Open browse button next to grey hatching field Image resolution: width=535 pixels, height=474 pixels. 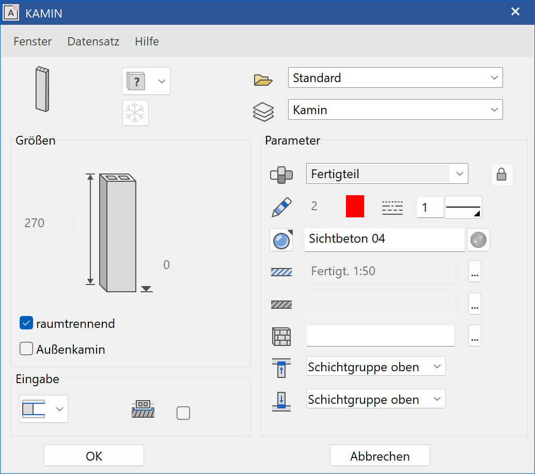pyautogui.click(x=475, y=304)
